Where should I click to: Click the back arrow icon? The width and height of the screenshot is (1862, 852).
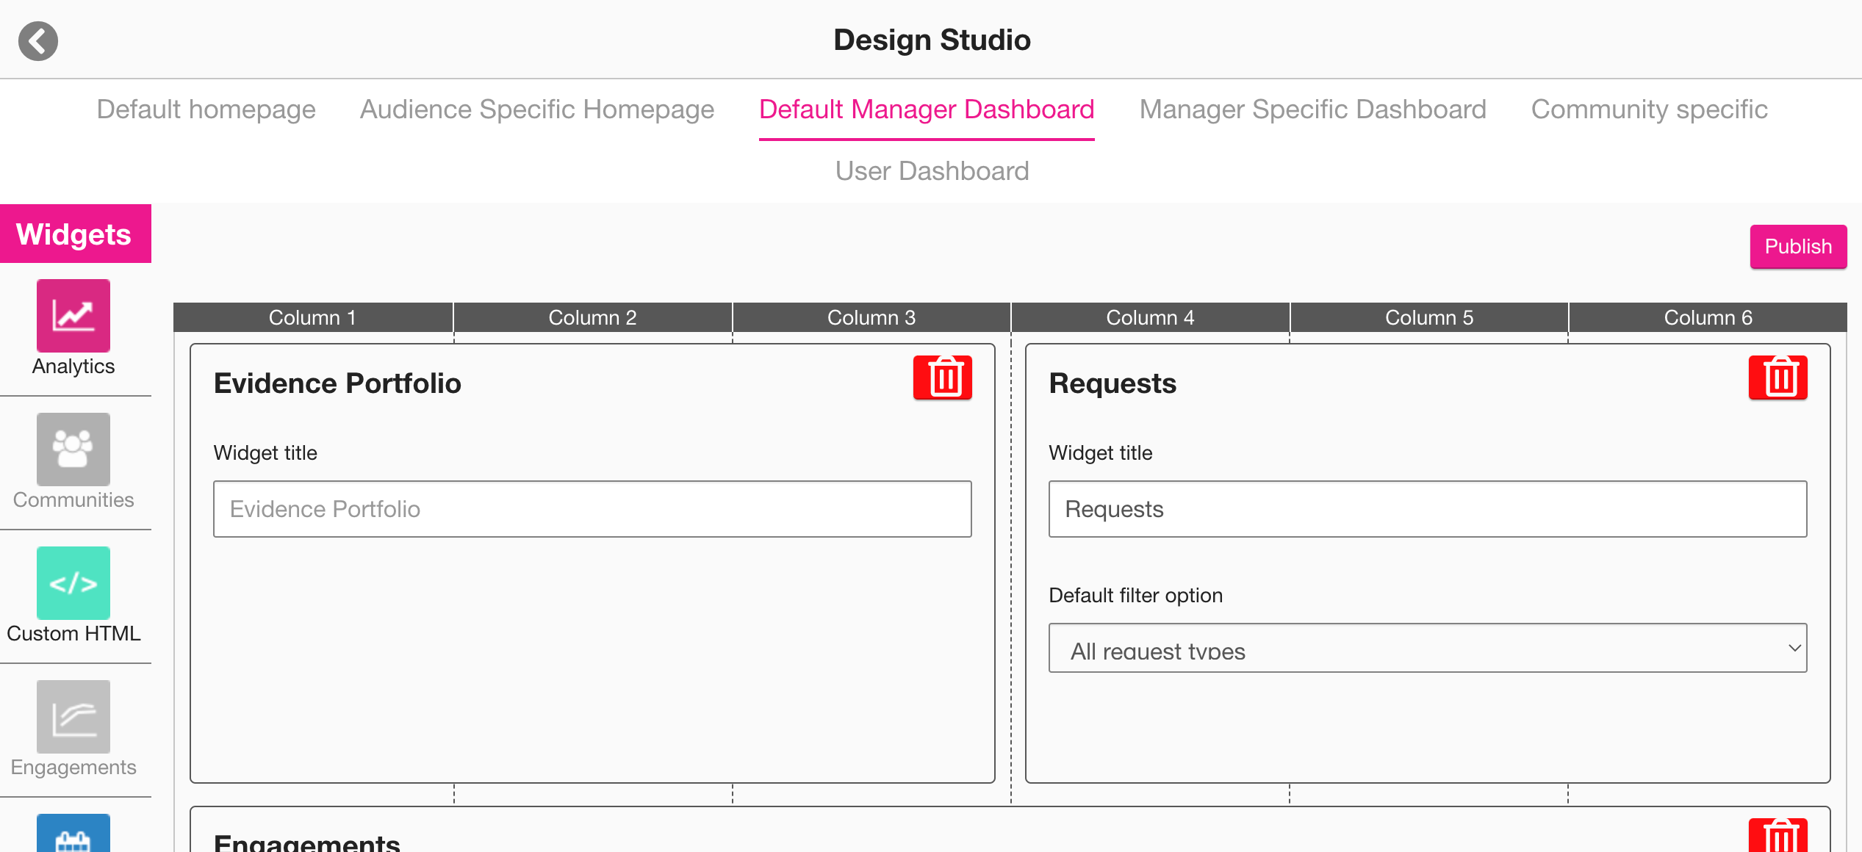tap(38, 41)
